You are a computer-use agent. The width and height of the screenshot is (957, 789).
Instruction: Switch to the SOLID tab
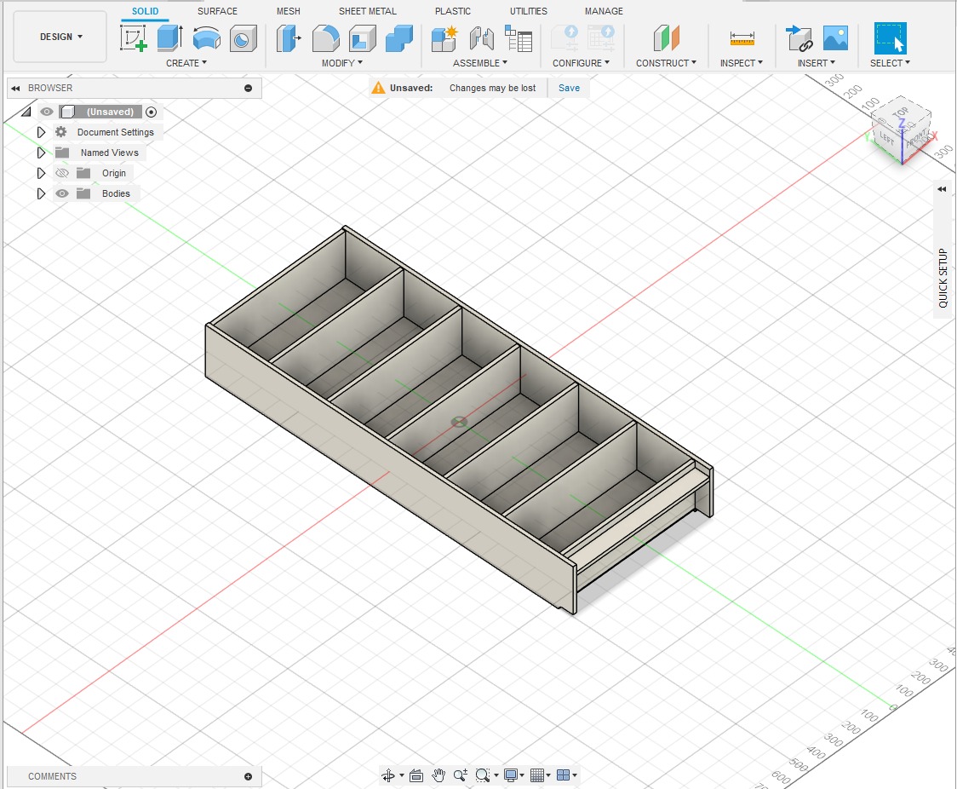click(x=146, y=11)
